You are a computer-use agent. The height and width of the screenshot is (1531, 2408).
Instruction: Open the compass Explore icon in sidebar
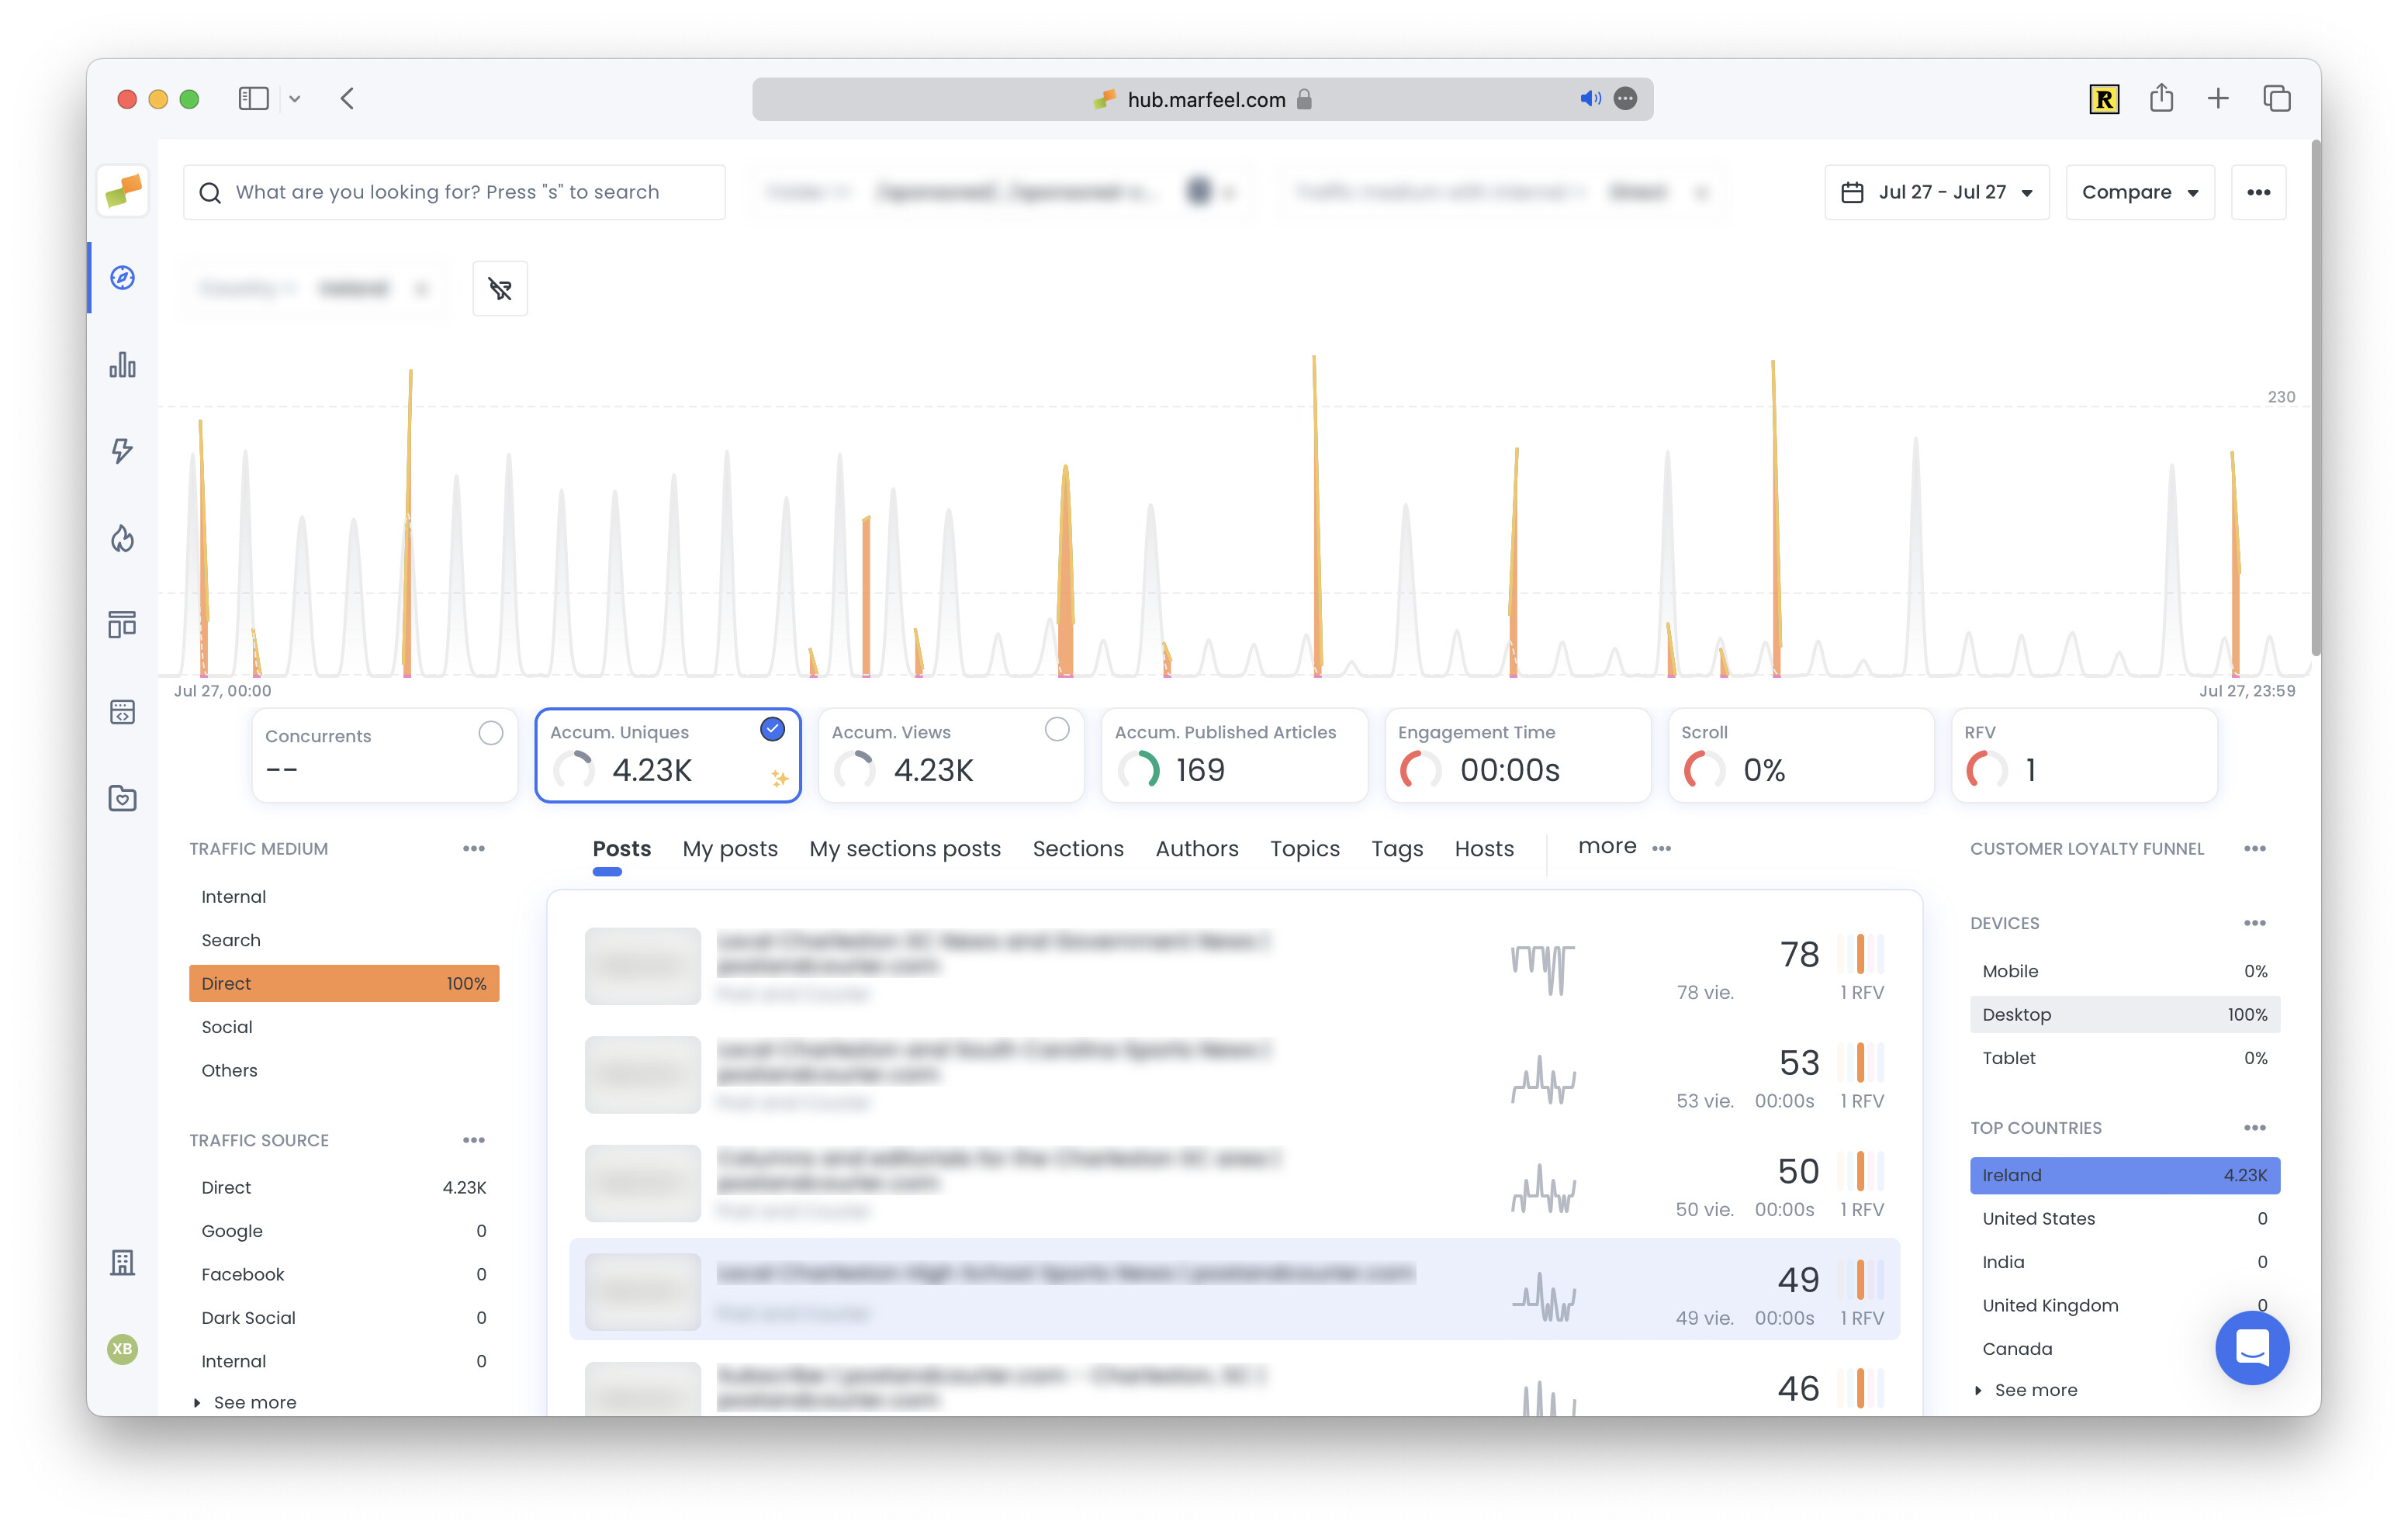pyautogui.click(x=122, y=277)
